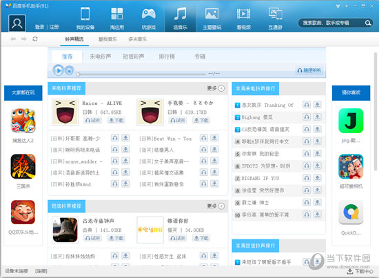Screen dimensions: 379x278
Task: Open QQ欢乐斗地主 game icon
Action: click(x=23, y=212)
